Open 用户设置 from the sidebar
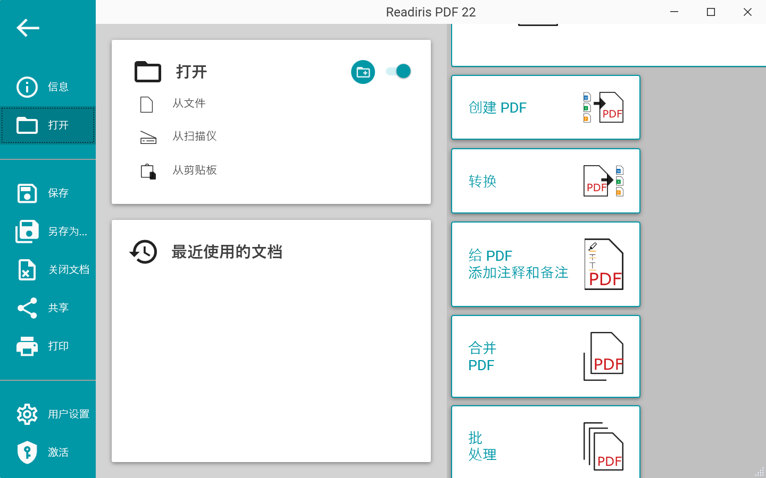The width and height of the screenshot is (766, 478). pos(48,414)
